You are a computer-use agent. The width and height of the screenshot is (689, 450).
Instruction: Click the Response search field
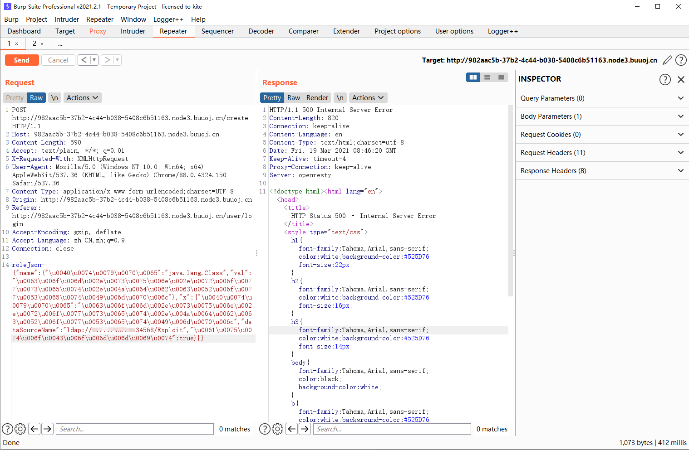point(392,429)
